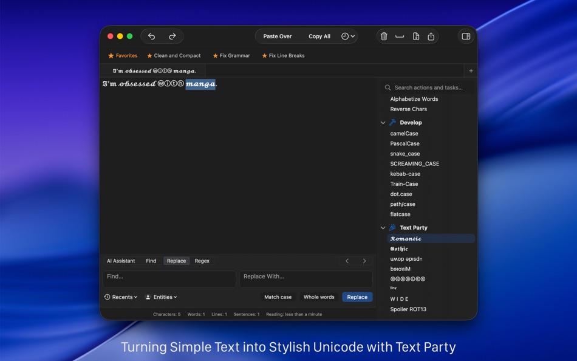
Task: Select the delete text trash icon
Action: tap(384, 36)
